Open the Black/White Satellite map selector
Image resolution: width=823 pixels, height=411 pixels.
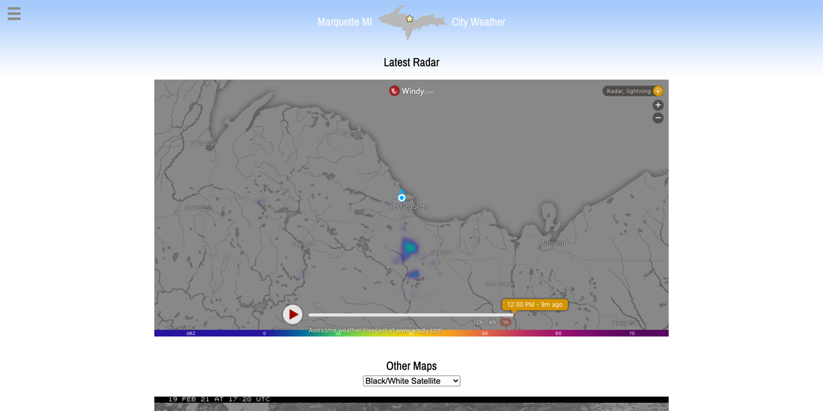coord(411,381)
